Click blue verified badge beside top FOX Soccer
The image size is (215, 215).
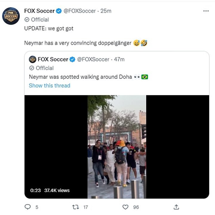tap(59, 11)
